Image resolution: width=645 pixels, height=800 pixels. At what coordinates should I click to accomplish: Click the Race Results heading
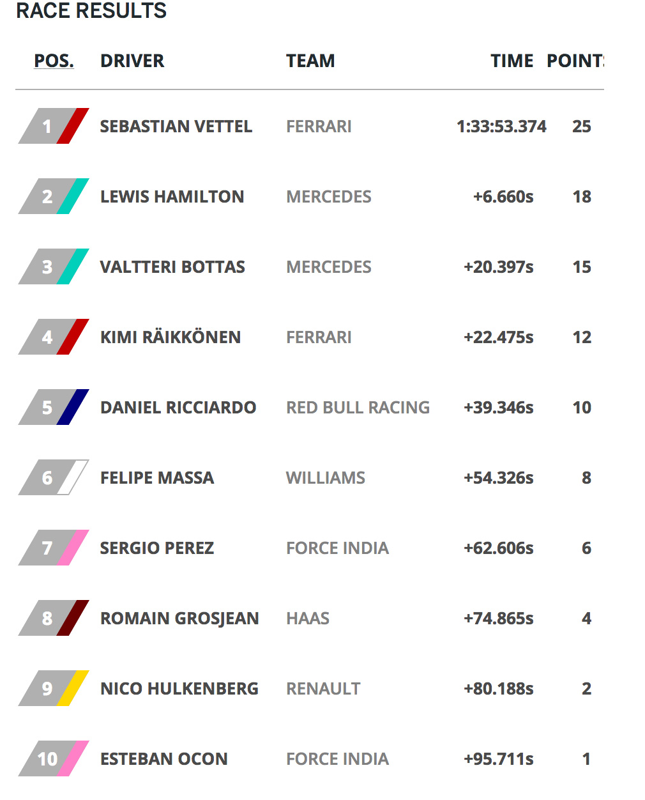[x=91, y=11]
